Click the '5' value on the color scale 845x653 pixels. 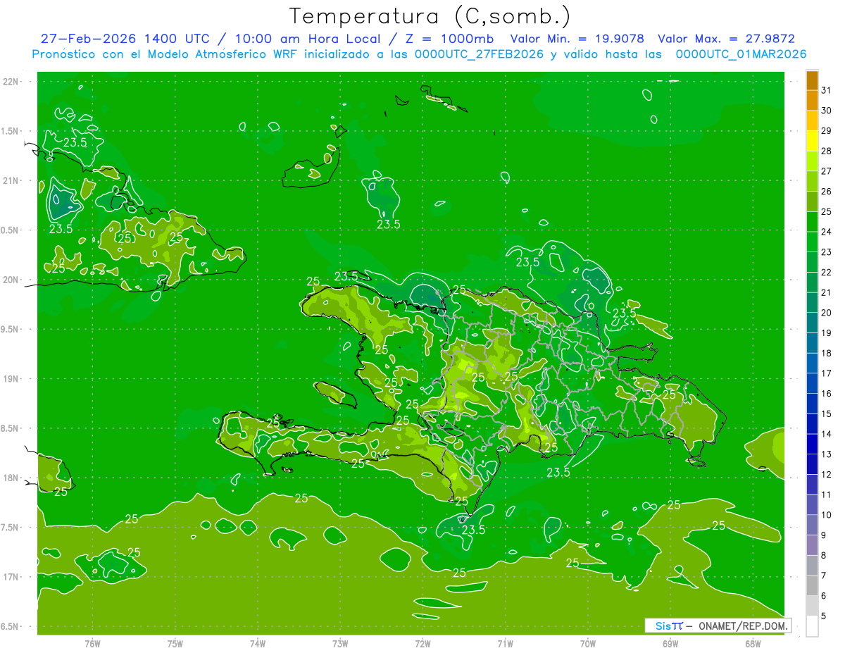[824, 616]
